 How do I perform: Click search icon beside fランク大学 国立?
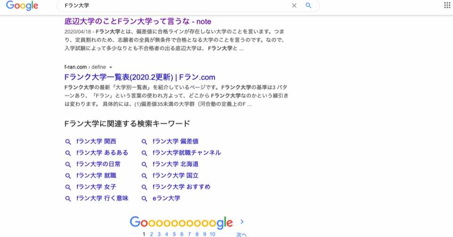[x=144, y=176]
